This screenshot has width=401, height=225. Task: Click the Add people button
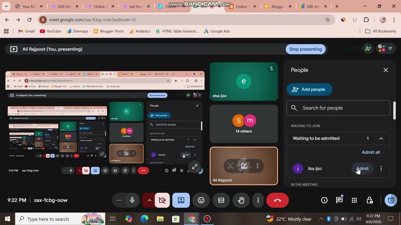pos(309,89)
